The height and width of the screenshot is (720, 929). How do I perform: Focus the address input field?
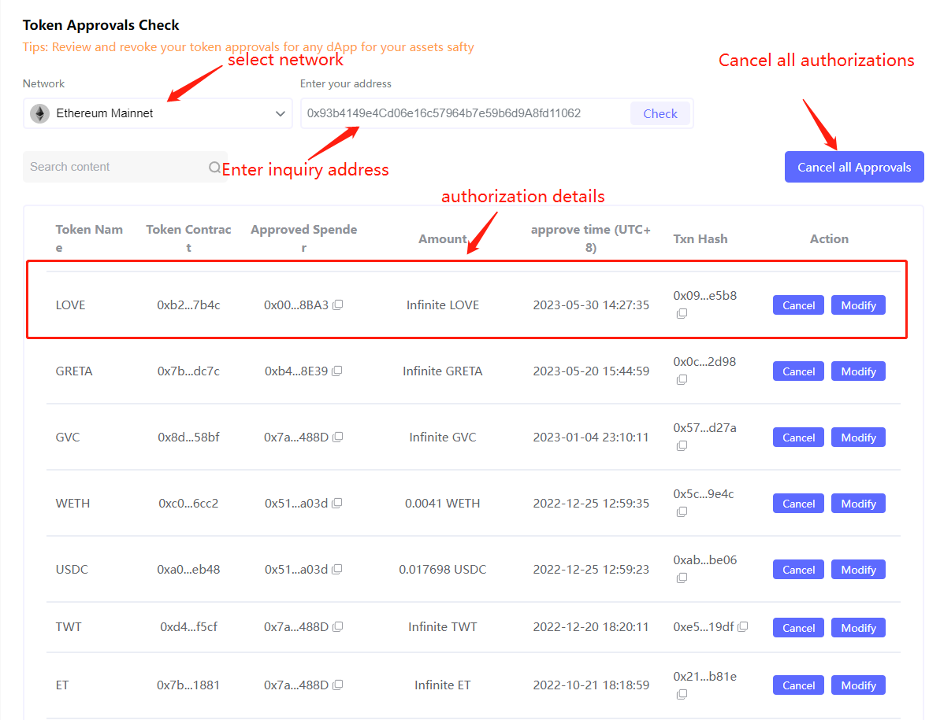[x=466, y=113]
